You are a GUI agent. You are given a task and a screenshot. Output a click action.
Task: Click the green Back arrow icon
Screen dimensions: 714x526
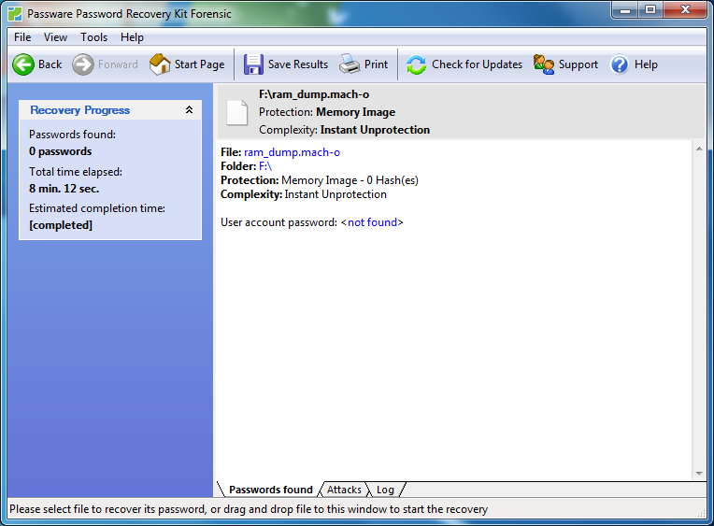pyautogui.click(x=22, y=64)
